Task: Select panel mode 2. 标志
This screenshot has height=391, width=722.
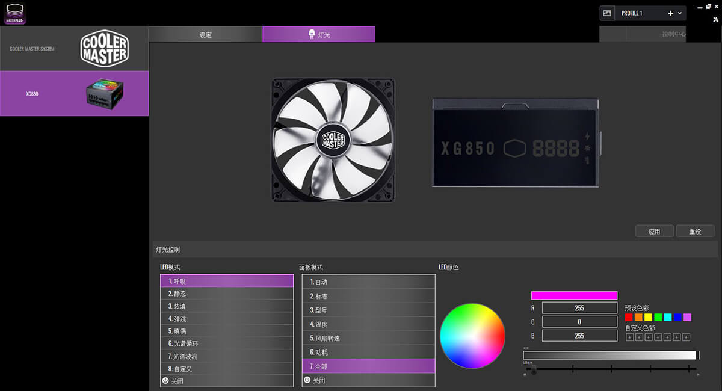Action: tap(368, 296)
